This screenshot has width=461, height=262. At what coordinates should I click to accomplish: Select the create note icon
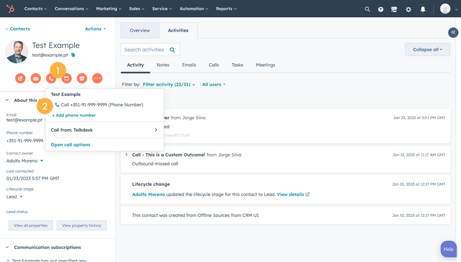20,78
